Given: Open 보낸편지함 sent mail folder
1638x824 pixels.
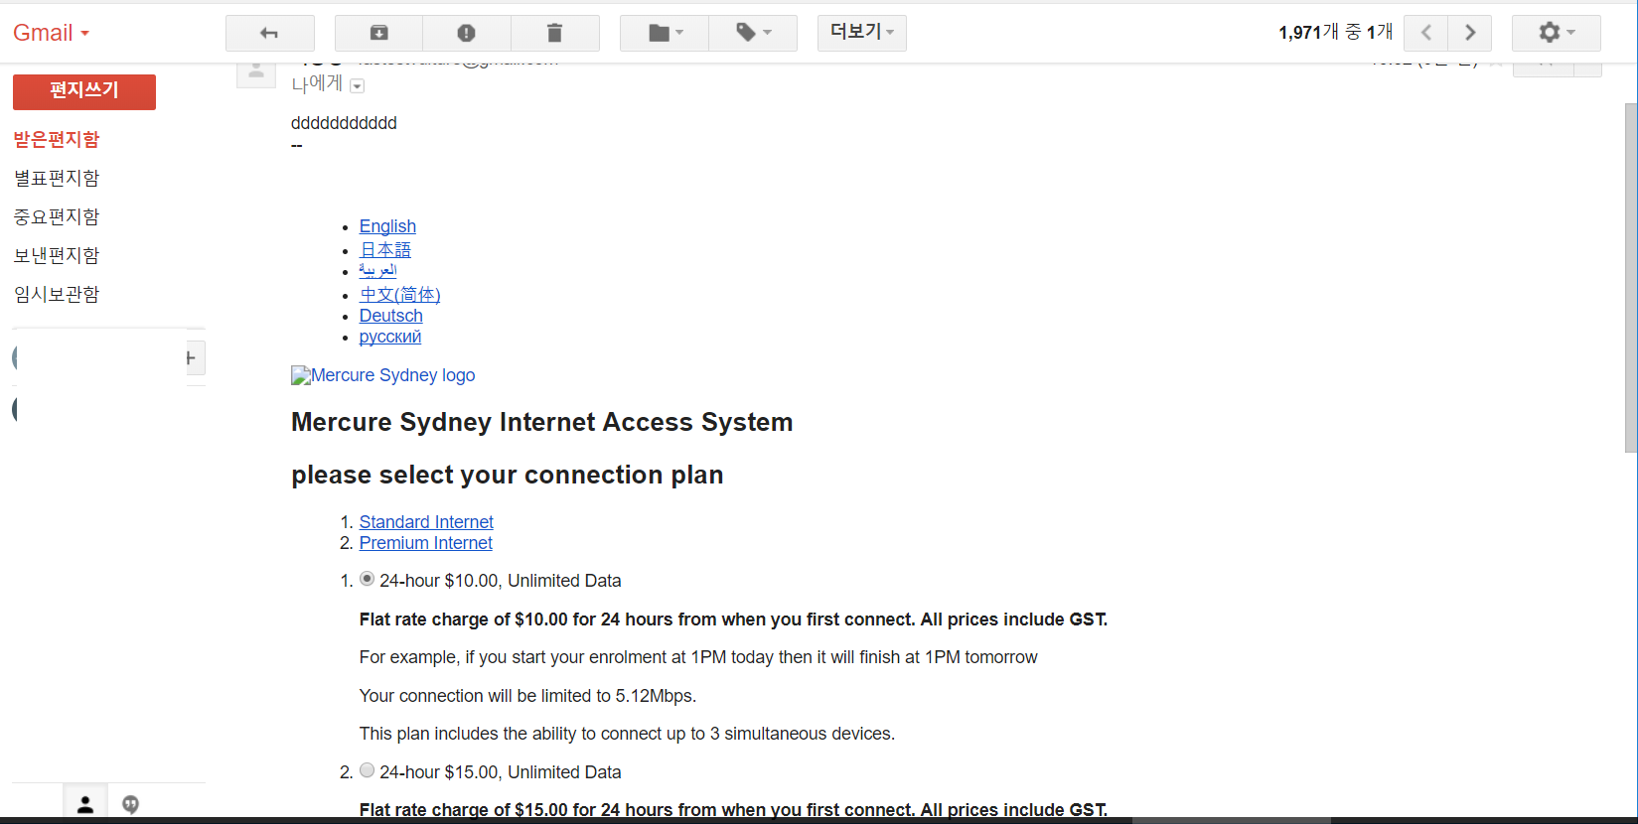Looking at the screenshot, I should 57,255.
